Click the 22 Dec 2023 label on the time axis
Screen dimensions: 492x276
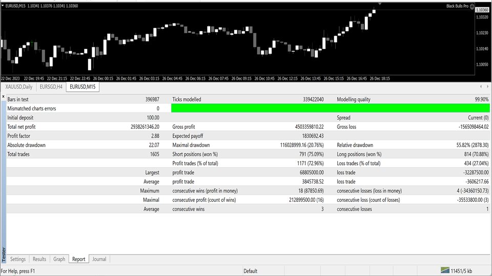point(10,79)
